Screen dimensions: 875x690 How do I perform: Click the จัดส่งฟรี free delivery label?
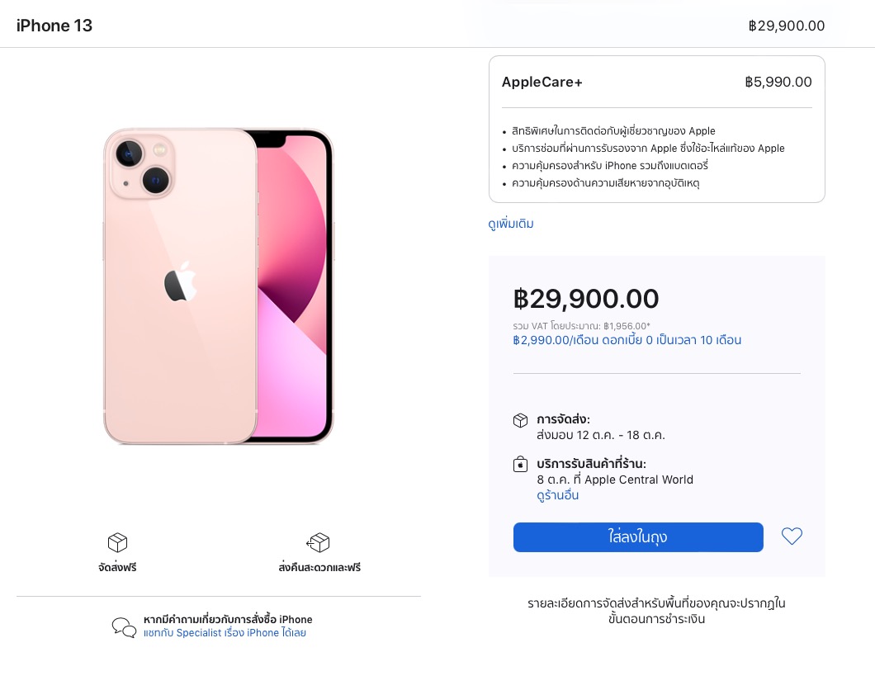click(118, 567)
